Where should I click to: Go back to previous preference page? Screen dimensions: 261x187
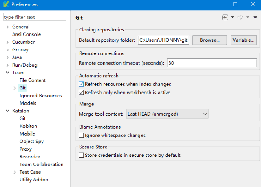click(225, 17)
